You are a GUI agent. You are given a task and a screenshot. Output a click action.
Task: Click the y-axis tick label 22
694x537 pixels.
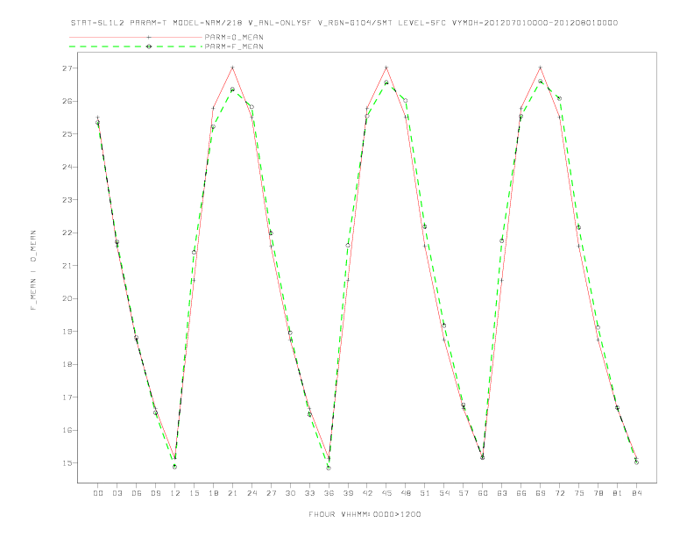pyautogui.click(x=67, y=233)
